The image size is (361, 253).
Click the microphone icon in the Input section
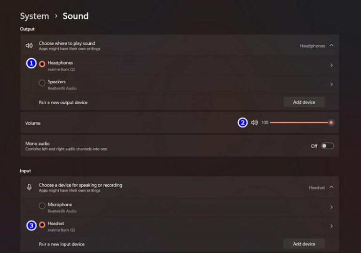point(29,187)
